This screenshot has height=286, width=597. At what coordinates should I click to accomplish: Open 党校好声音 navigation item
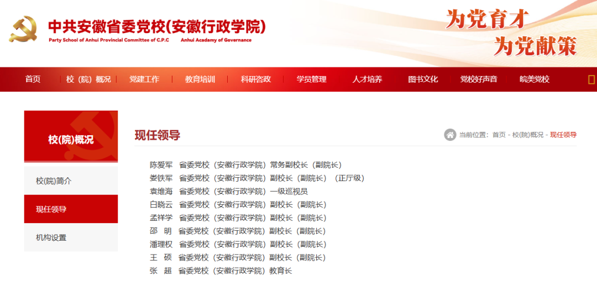[x=479, y=80]
